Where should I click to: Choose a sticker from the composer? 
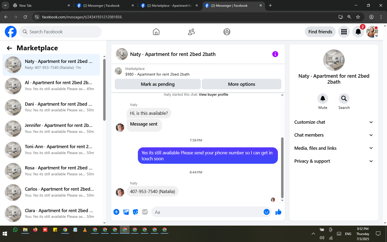tap(135, 212)
